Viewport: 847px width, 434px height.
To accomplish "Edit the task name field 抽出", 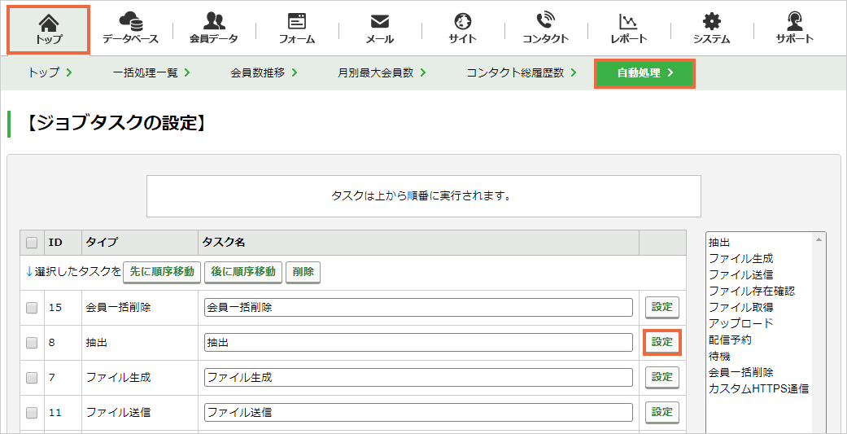I will tap(418, 342).
